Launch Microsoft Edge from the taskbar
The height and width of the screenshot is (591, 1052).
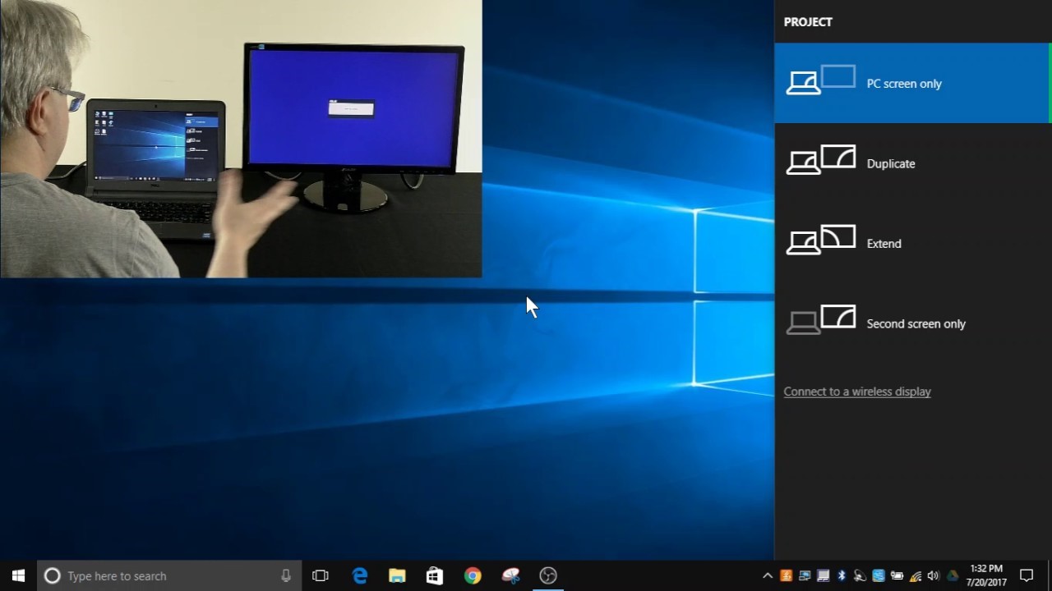tap(360, 575)
